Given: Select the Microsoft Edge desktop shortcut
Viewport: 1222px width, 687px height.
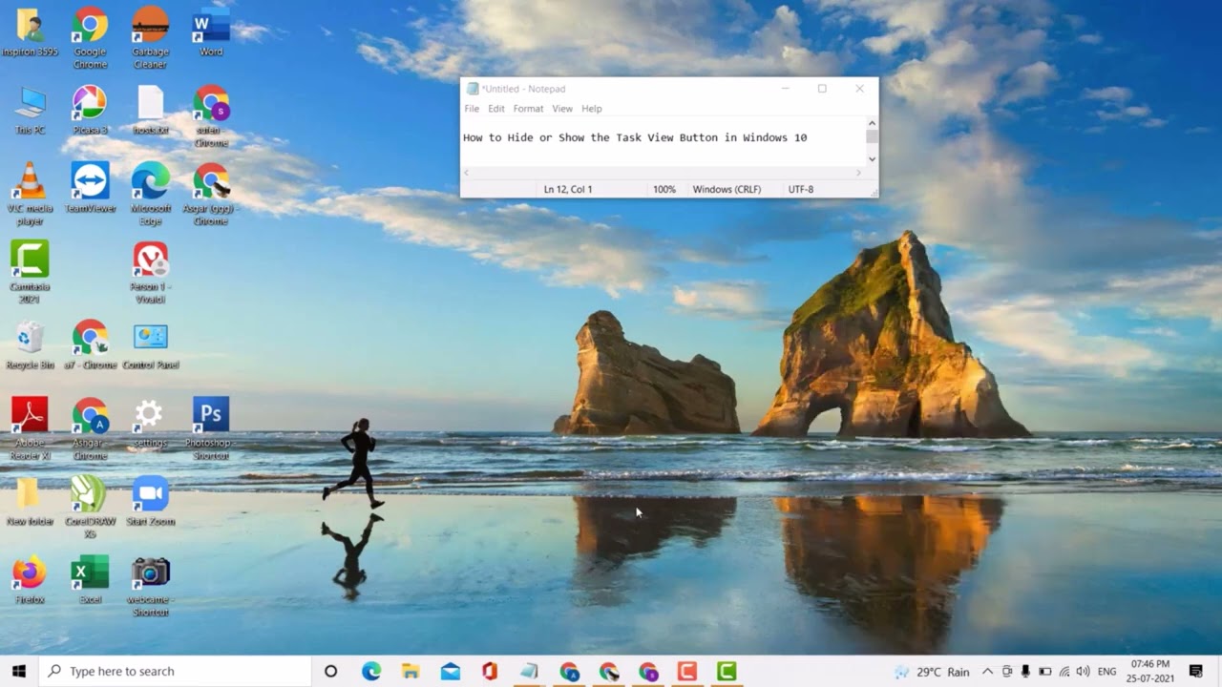Looking at the screenshot, I should [151, 195].
